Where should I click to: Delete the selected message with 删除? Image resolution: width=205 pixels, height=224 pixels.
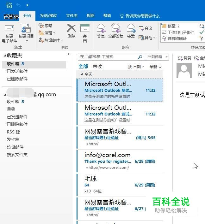[x=71, y=31]
